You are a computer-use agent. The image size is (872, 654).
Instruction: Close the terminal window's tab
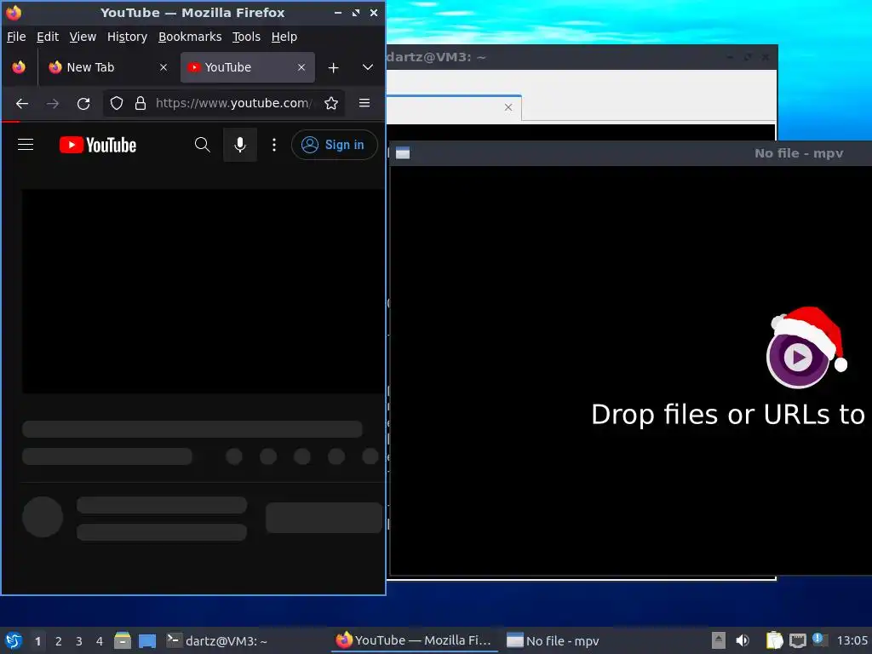point(508,107)
